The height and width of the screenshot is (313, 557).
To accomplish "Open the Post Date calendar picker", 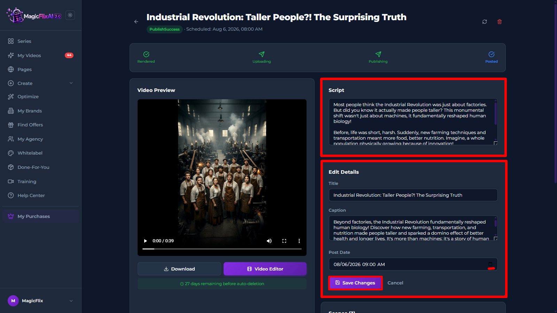I will [x=490, y=264].
